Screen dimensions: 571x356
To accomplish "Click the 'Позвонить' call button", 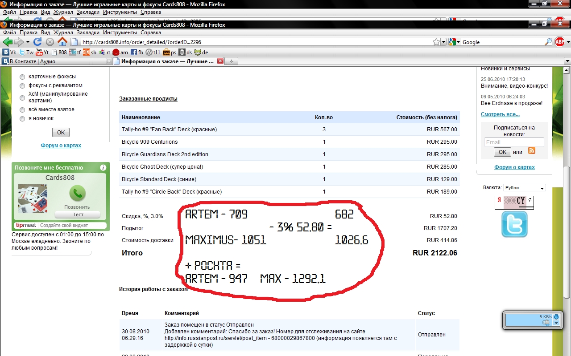I will point(77,207).
